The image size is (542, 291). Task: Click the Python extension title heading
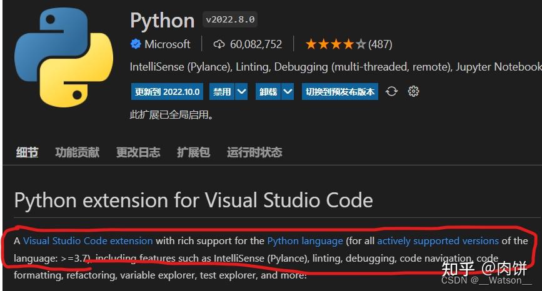[163, 21]
